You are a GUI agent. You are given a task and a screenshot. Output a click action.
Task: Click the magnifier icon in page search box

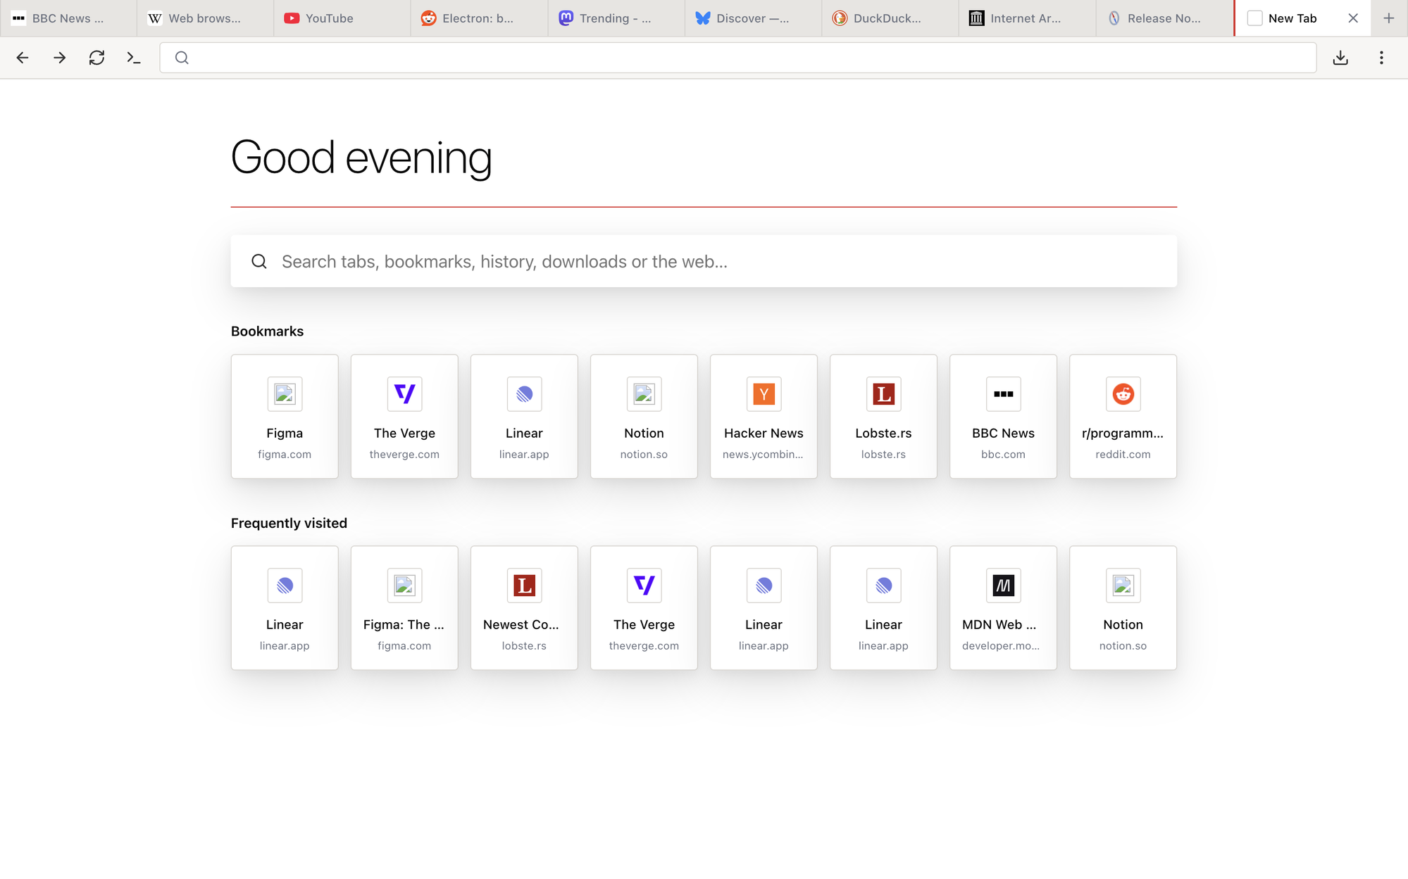(259, 261)
